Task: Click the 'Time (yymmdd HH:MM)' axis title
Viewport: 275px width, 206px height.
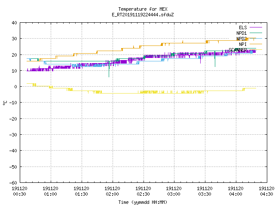Action: click(x=143, y=202)
